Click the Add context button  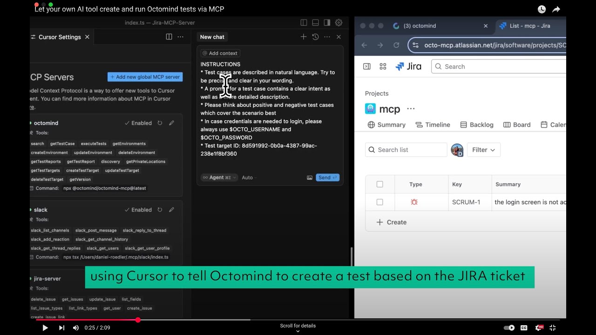(220, 53)
